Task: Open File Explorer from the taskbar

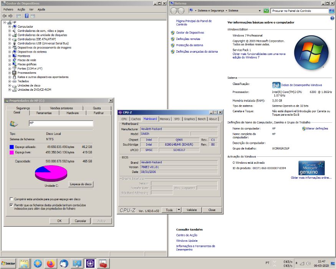Action: [x=24, y=263]
